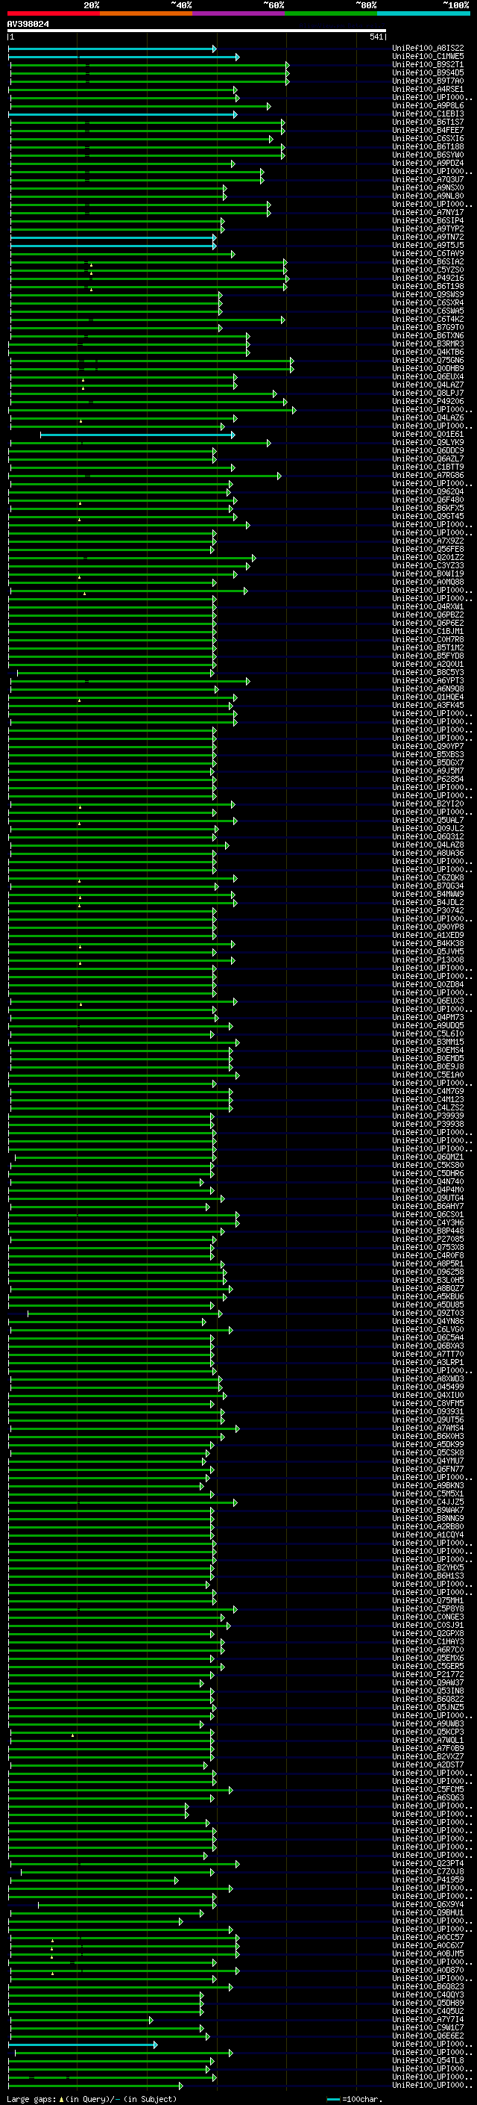The image size is (477, 2105).
Task: Click hit label UniRef100_Q0DHB9
Action: [428, 369]
